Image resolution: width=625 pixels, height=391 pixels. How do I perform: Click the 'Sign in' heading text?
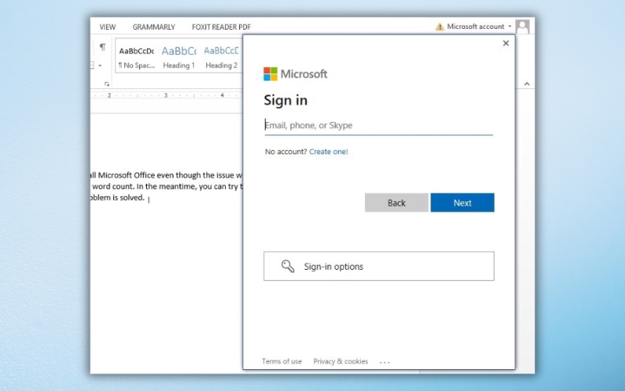pos(286,100)
